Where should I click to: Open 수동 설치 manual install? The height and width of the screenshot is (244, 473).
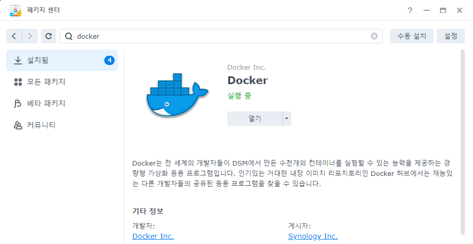click(x=412, y=36)
